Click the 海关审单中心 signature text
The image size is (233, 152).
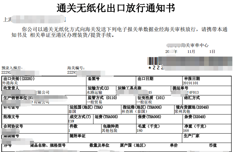(x=195, y=45)
